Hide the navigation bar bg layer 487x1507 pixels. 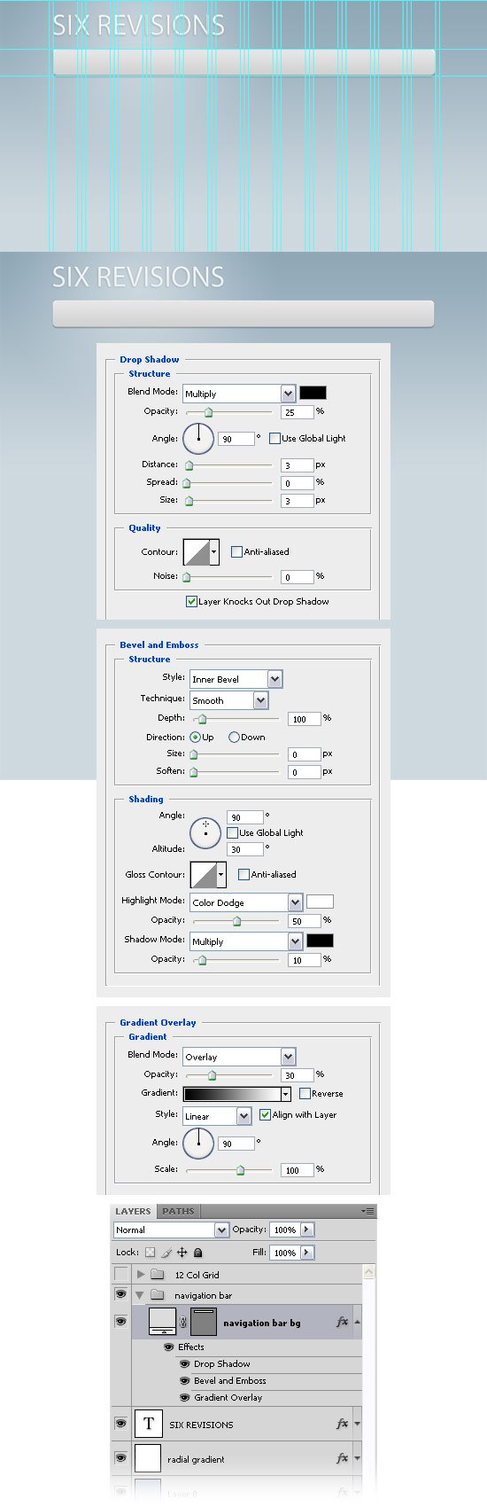pos(121,1322)
